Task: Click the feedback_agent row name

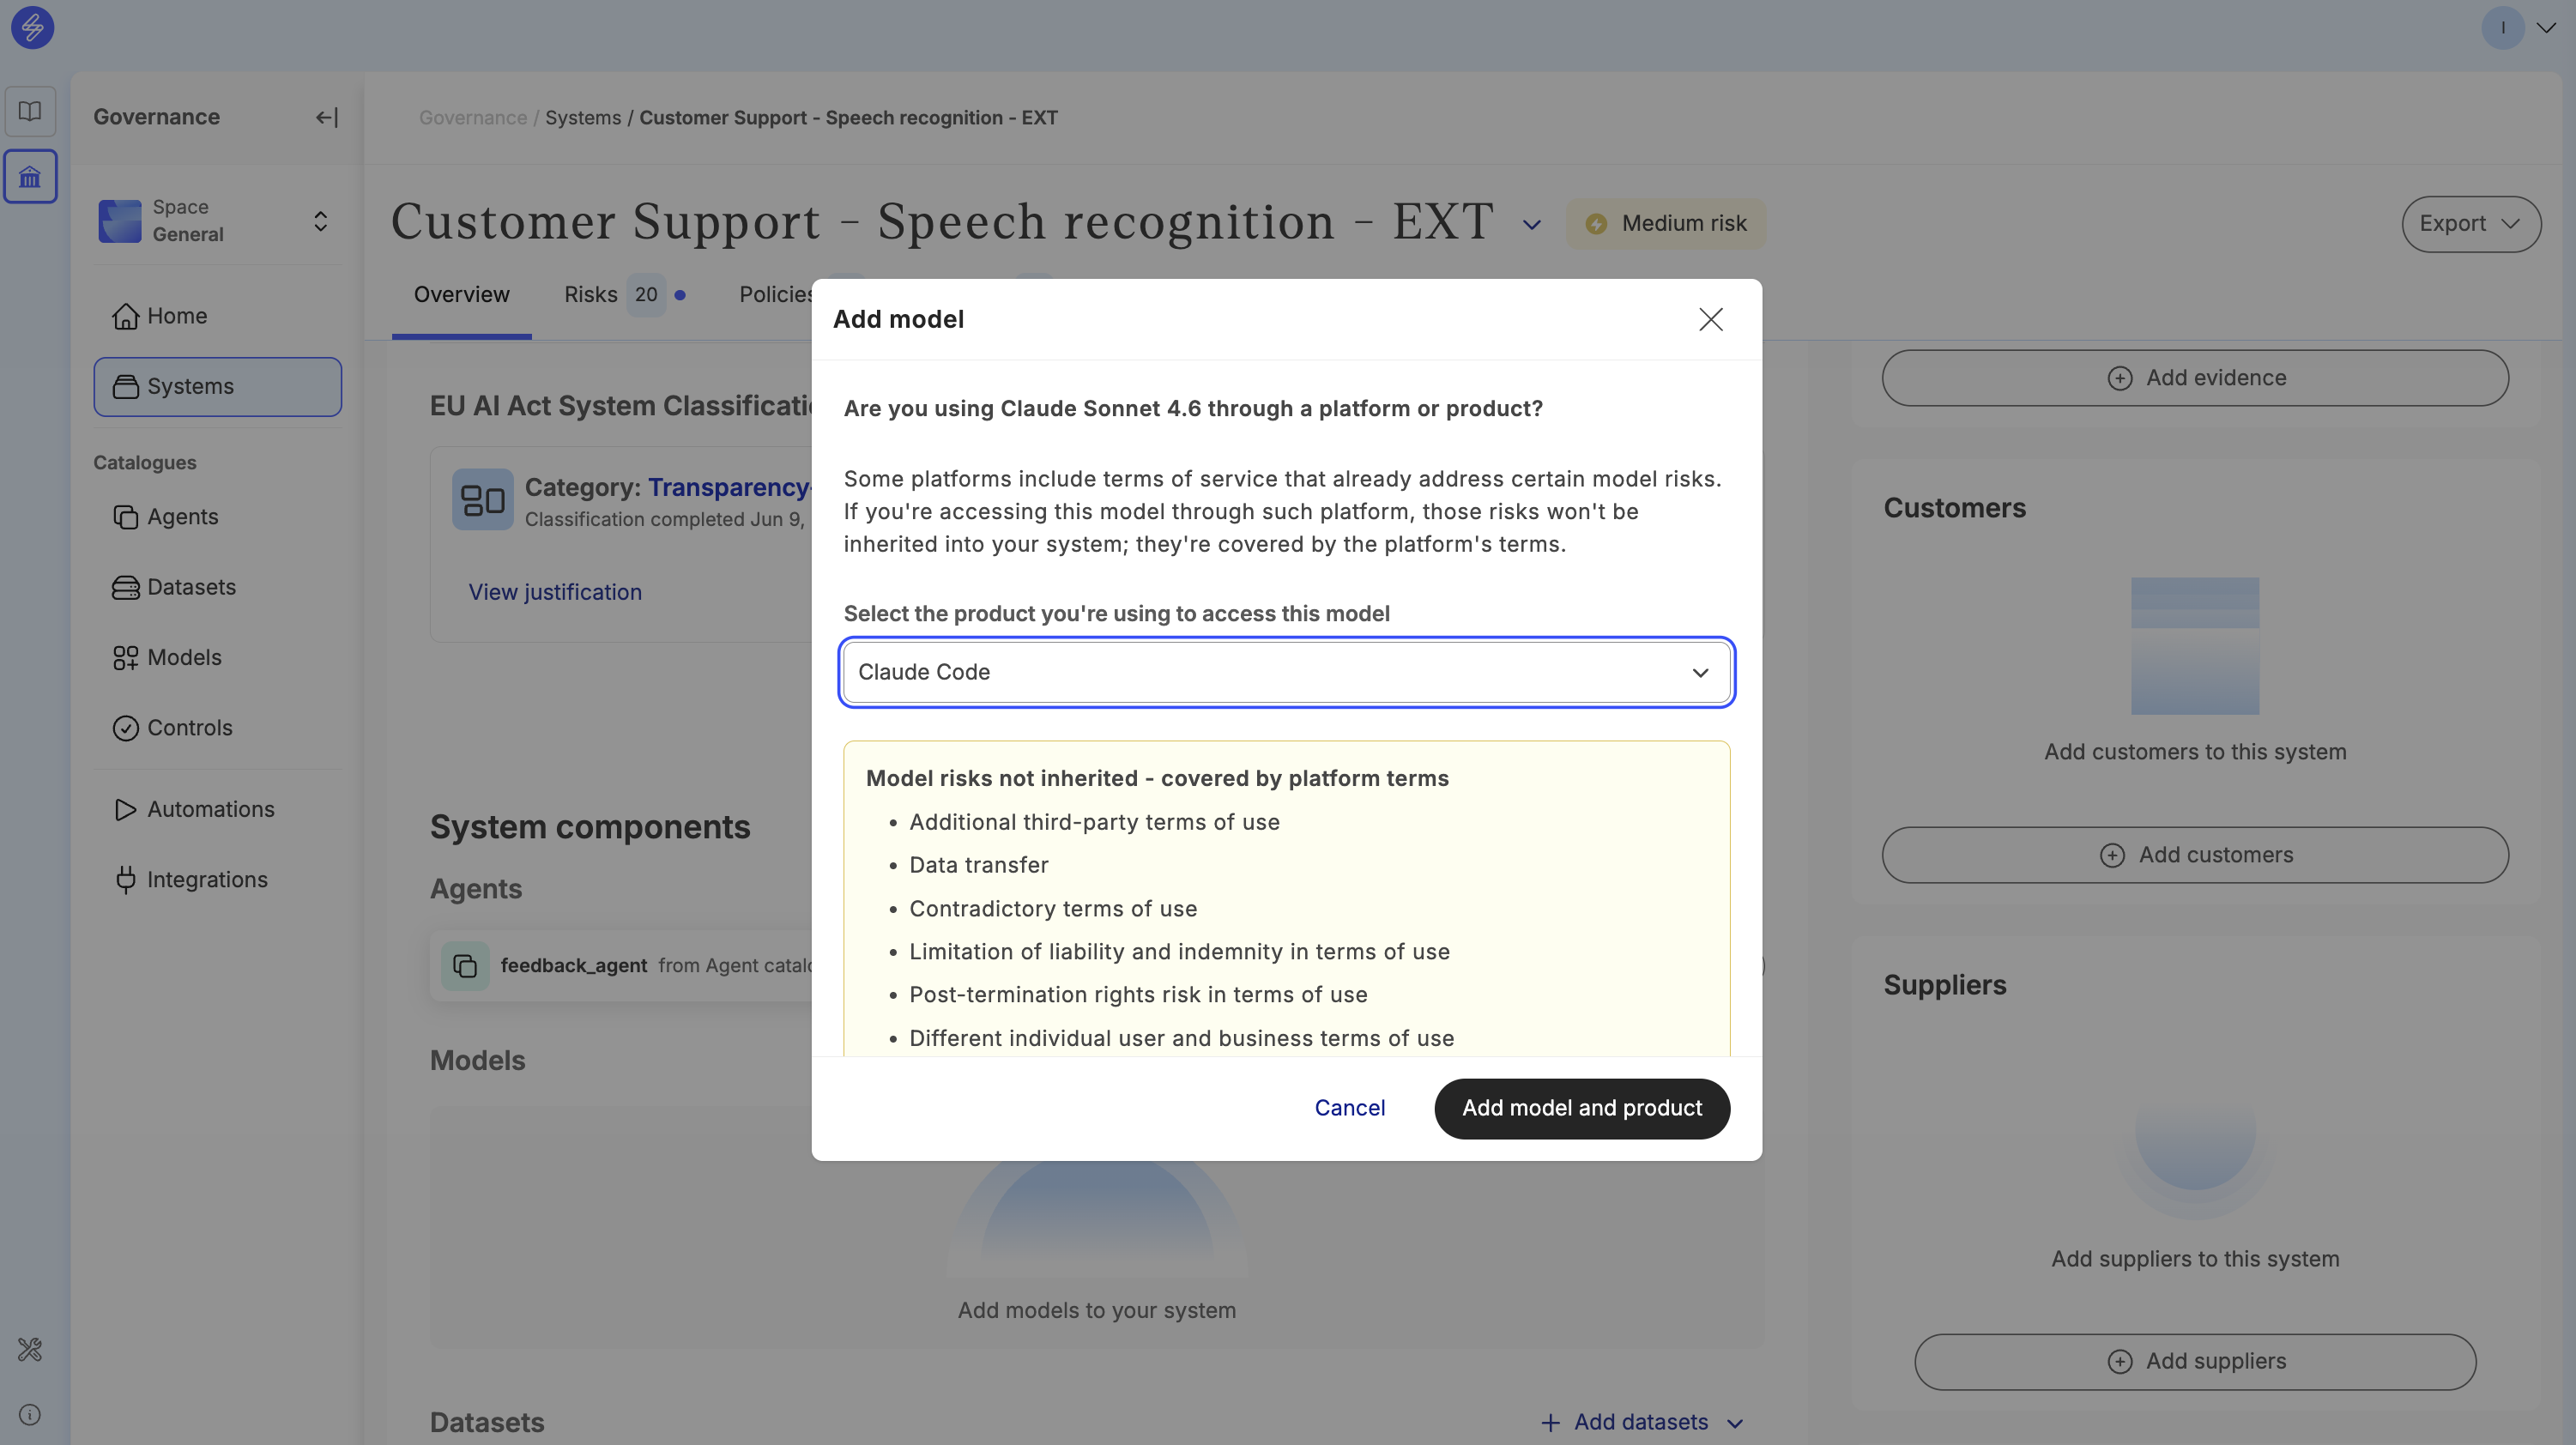Action: 574,965
